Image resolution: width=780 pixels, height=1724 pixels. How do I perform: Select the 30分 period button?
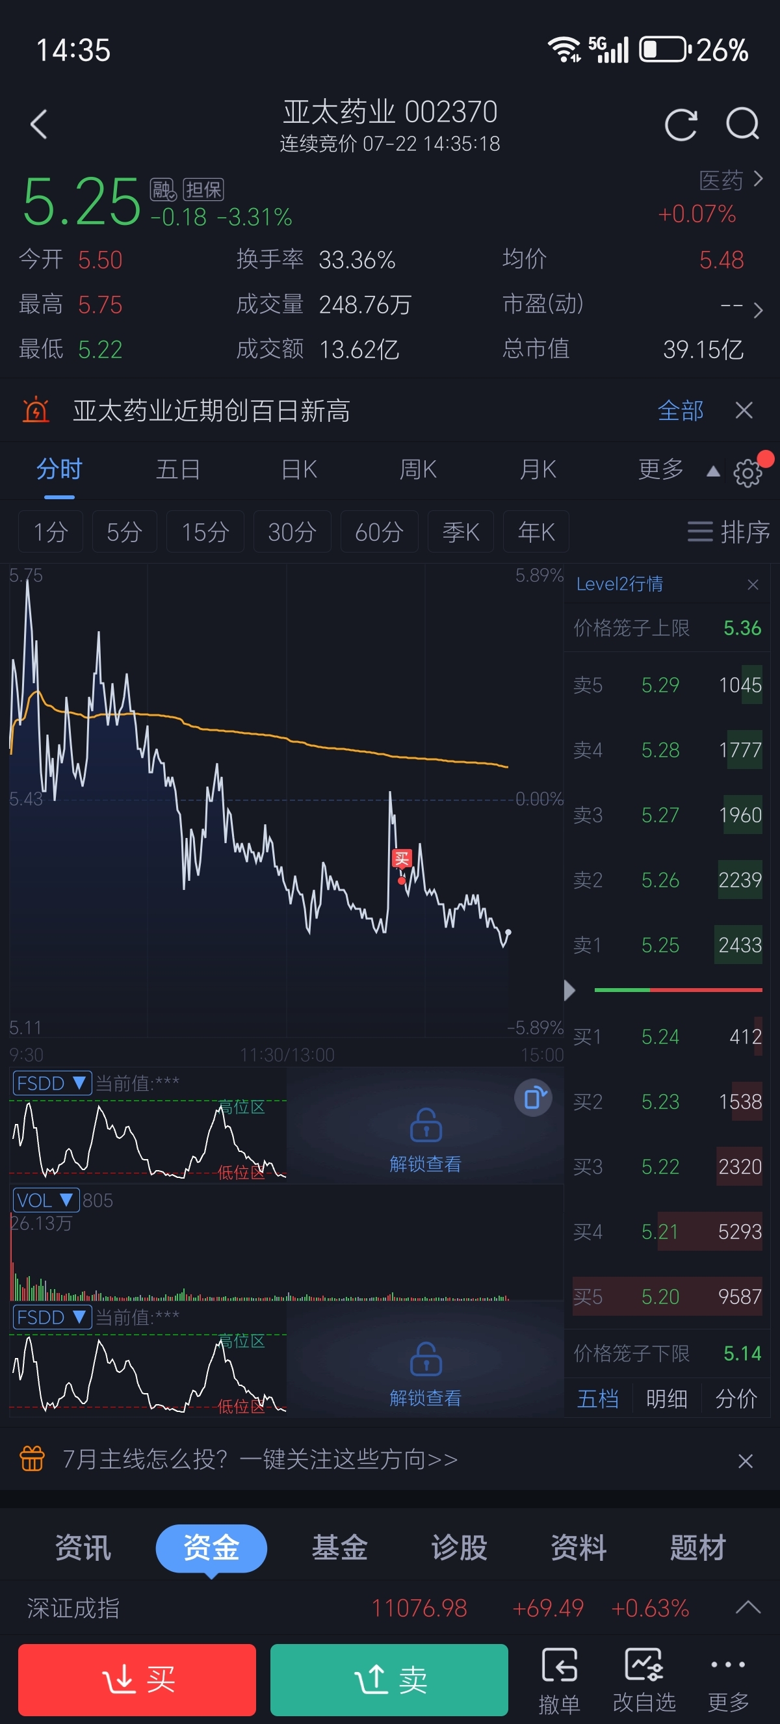point(292,532)
